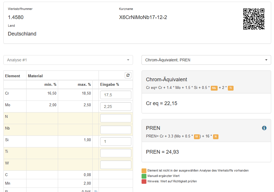Focus the empty Nb input field
Screen dimensions: 274x192
(x=116, y=130)
